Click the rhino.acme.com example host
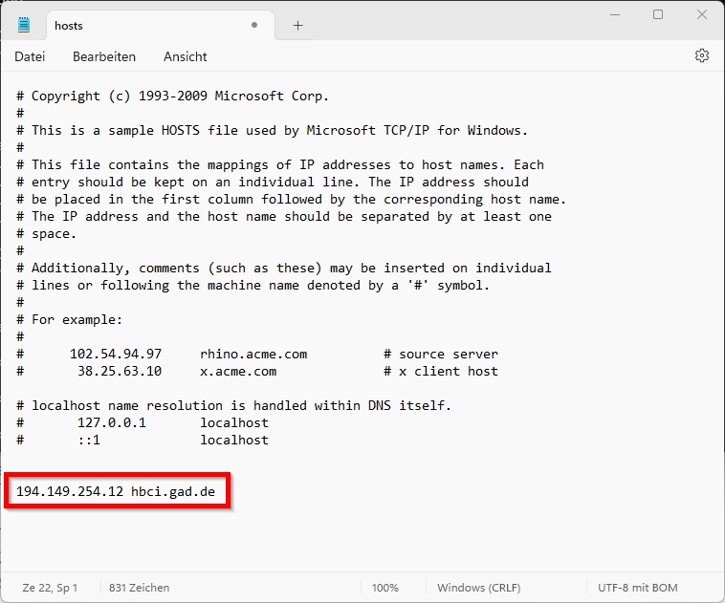The width and height of the screenshot is (725, 603). tap(253, 354)
